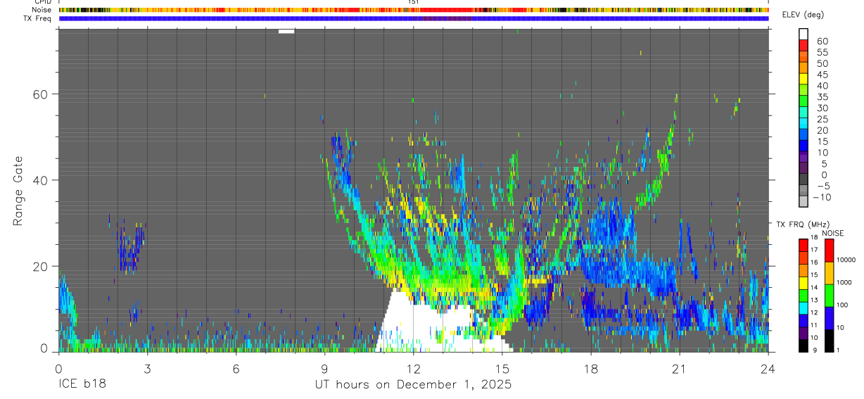
Task: Pick the yellow segment of the ELEV colorbar
Action: [803, 79]
